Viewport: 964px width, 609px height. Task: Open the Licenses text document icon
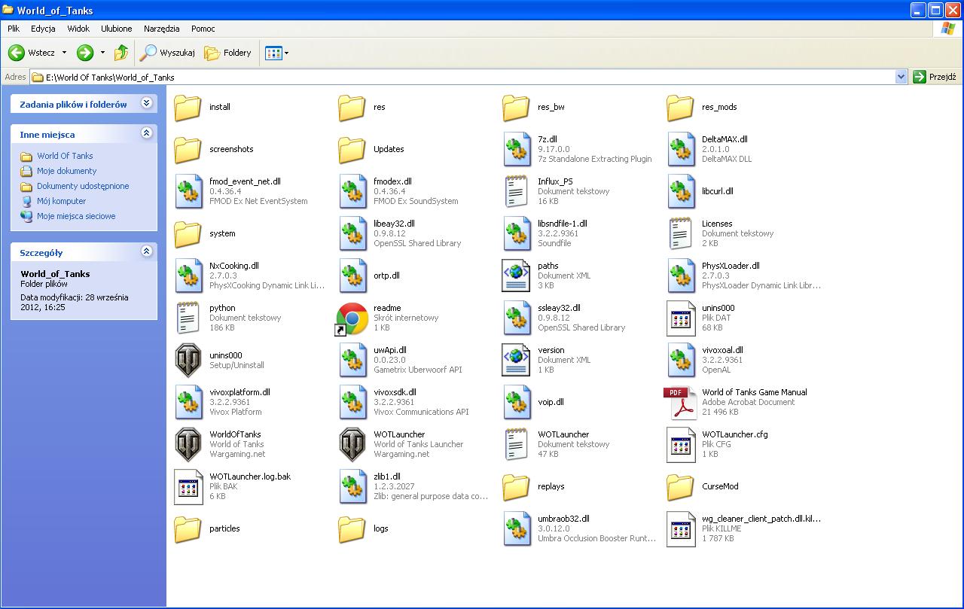(680, 234)
